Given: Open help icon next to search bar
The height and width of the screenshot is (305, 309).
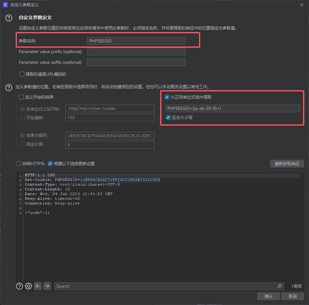Looking at the screenshot, I should [19, 286].
